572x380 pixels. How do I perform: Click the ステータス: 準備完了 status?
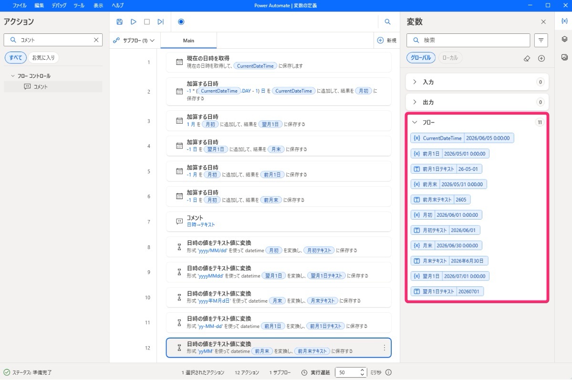tap(28, 372)
